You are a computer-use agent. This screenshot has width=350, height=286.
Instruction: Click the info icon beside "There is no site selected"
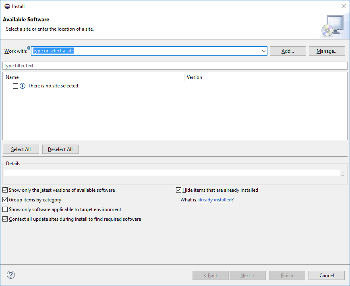pos(23,86)
